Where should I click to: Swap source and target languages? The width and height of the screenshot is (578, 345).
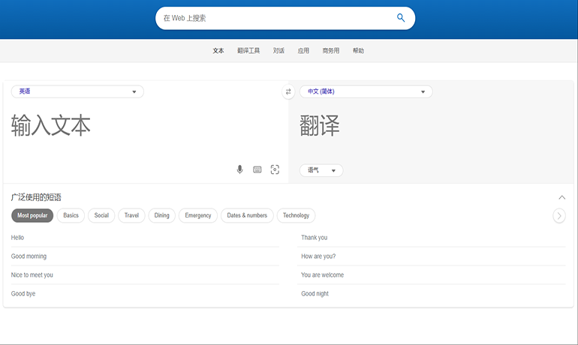[288, 92]
